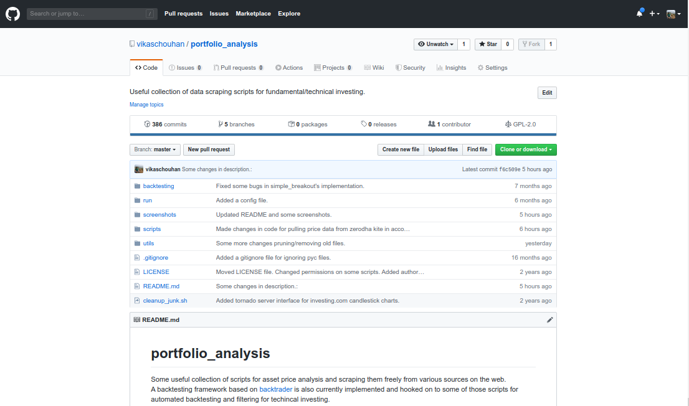This screenshot has height=406, width=689.
Task: Switch to the Settings tab
Action: [493, 68]
